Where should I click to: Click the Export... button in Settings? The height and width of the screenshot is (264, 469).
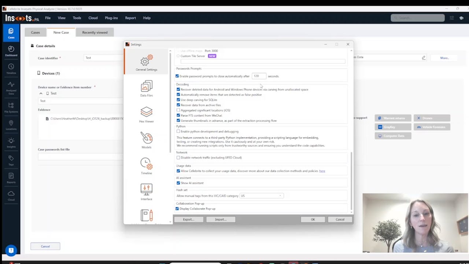point(188,219)
